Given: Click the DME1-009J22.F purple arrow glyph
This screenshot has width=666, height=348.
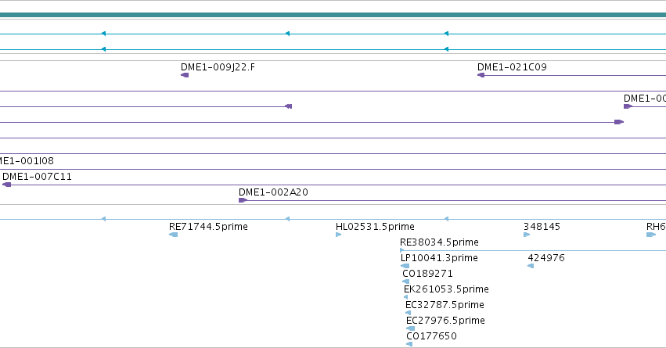Looking at the screenshot, I should coord(185,75).
